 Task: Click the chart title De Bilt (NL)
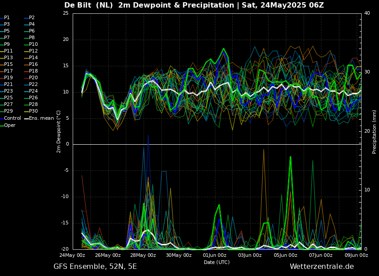click(88, 5)
